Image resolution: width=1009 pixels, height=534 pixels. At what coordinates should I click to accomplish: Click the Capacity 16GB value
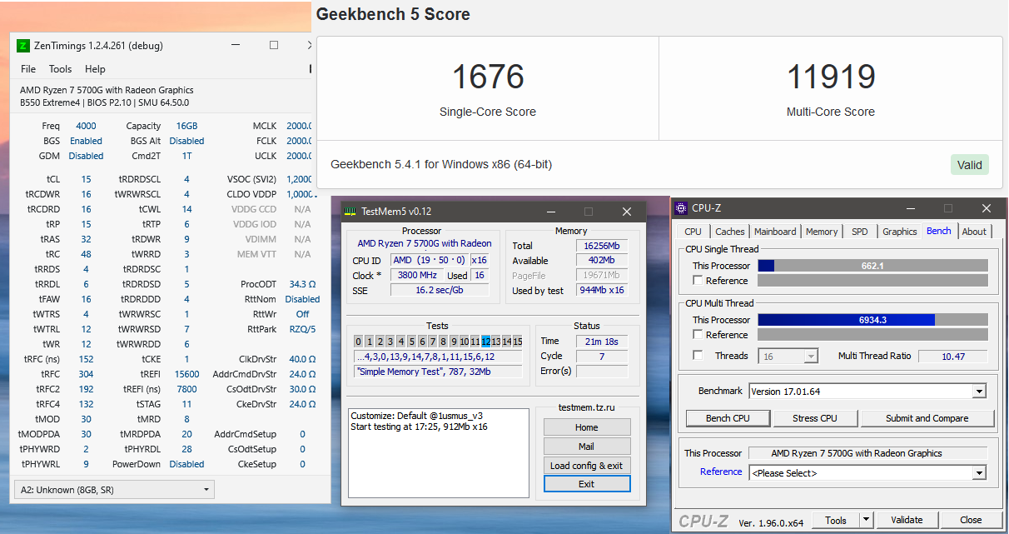tap(186, 126)
